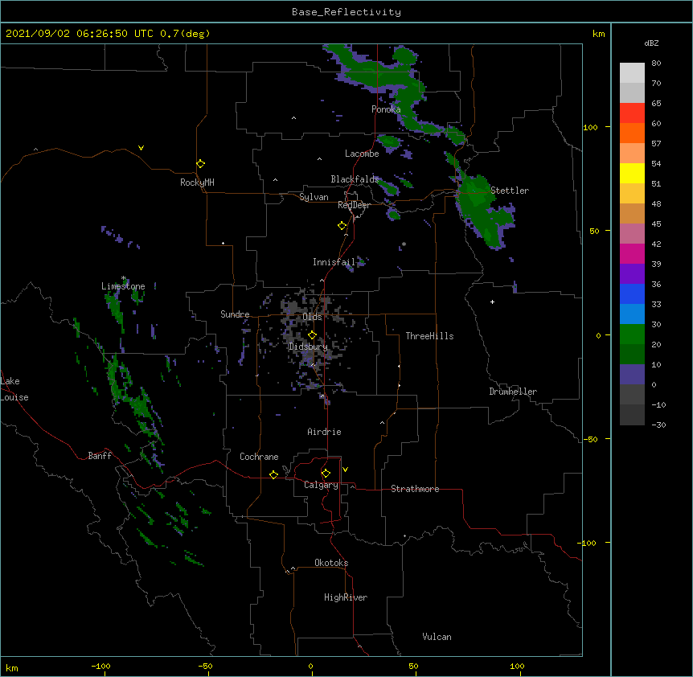Image resolution: width=693 pixels, height=677 pixels.
Task: Click the Sundre city label
Action: (235, 314)
